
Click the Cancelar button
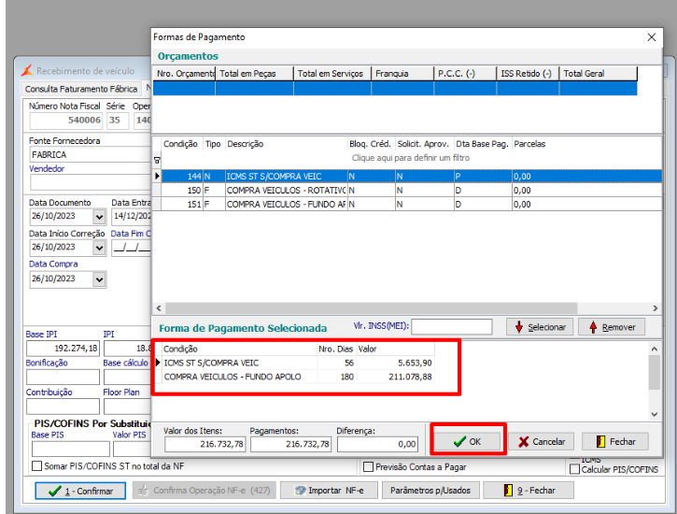click(x=541, y=441)
